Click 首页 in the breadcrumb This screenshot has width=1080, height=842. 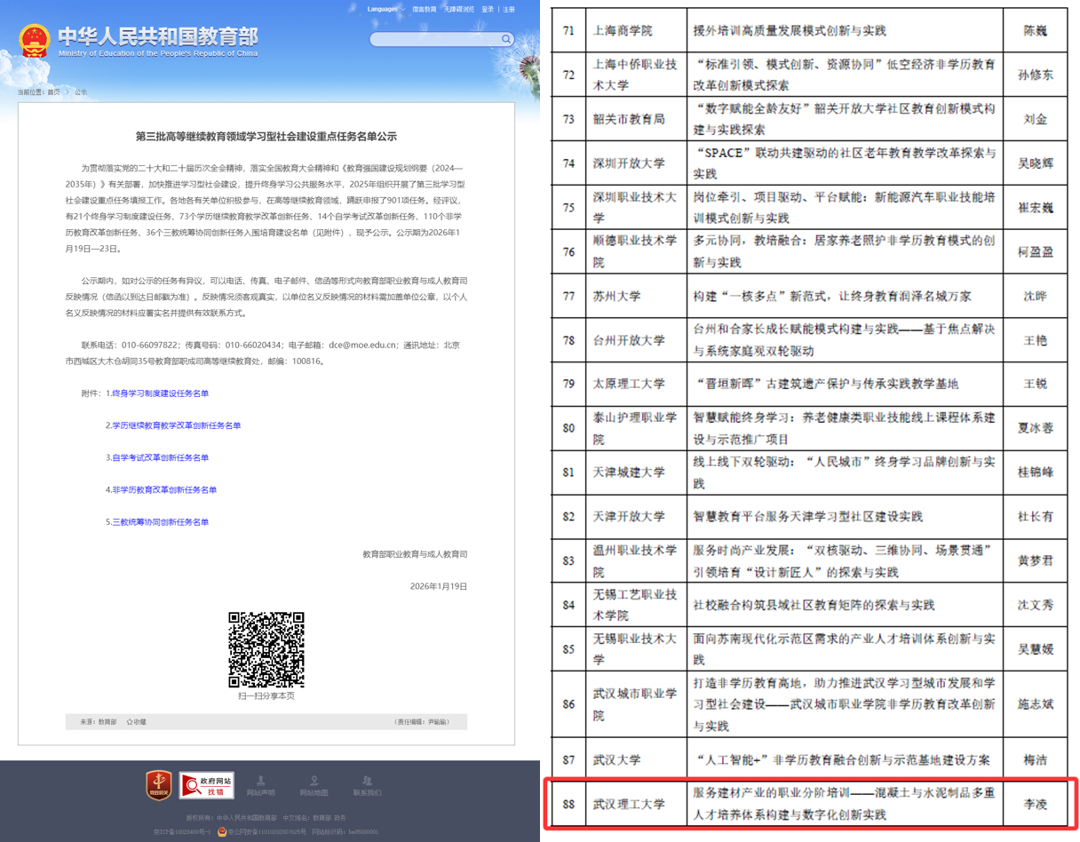pyautogui.click(x=53, y=91)
